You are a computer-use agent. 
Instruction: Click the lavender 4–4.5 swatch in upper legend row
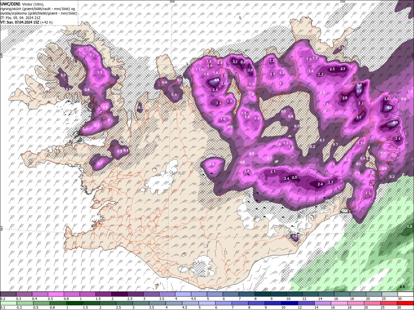pyautogui.click(x=183, y=294)
